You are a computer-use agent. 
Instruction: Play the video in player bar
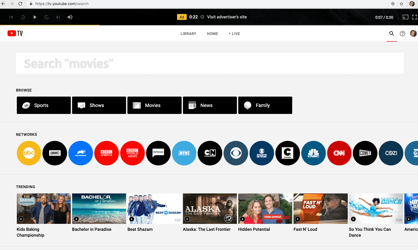[x=35, y=17]
